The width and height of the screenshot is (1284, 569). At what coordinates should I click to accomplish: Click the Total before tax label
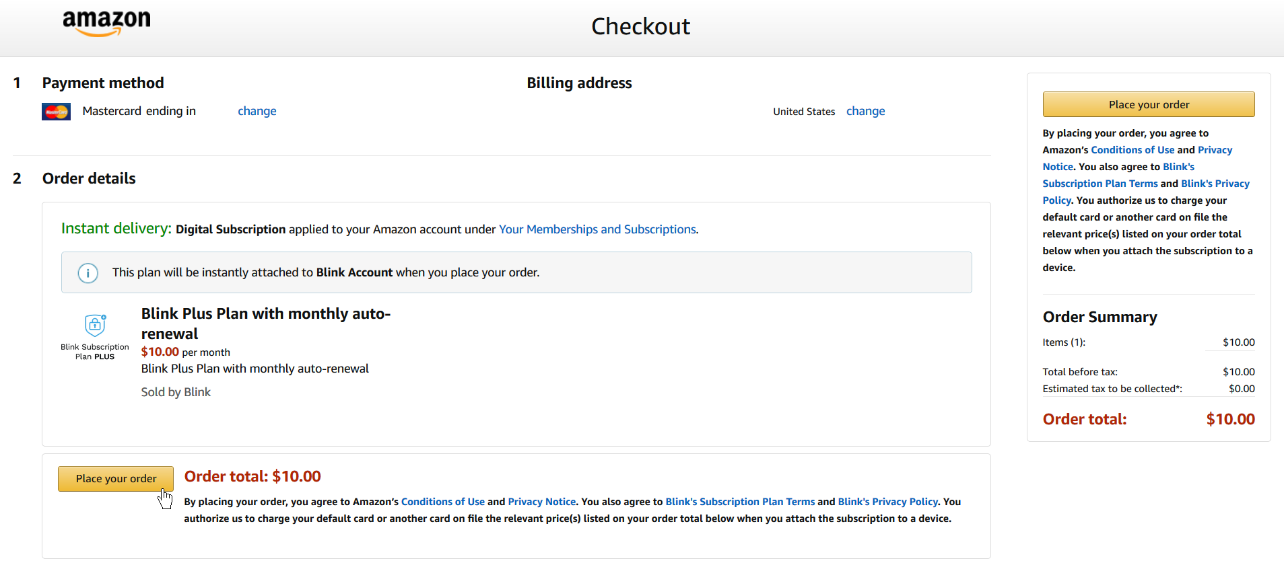[x=1080, y=372]
